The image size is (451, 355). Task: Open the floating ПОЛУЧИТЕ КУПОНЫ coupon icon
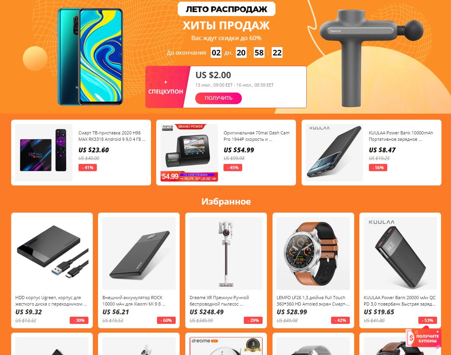coord(424,339)
